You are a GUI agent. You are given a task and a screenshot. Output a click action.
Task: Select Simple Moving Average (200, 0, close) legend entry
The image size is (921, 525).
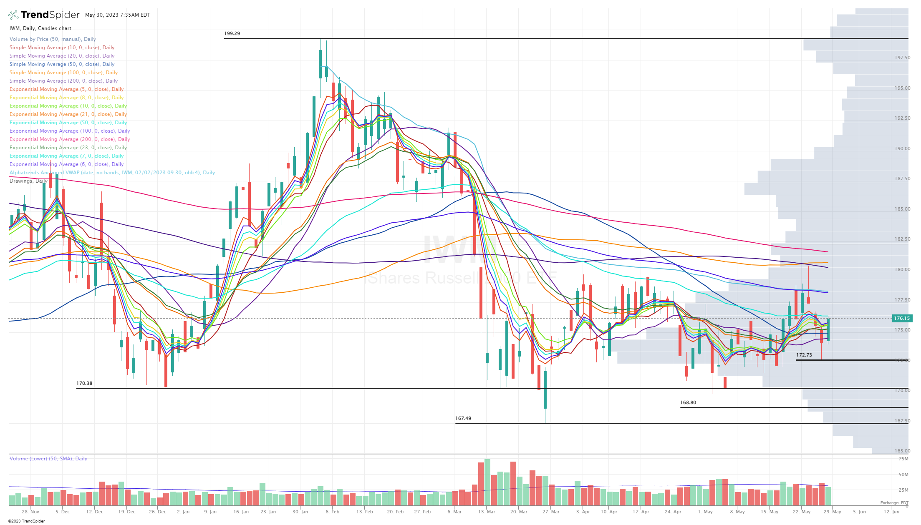click(x=63, y=80)
